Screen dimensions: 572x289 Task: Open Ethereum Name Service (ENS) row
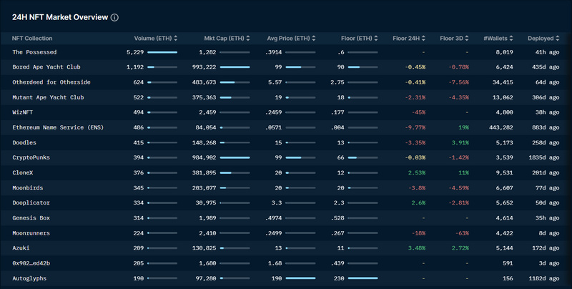pyautogui.click(x=286, y=127)
